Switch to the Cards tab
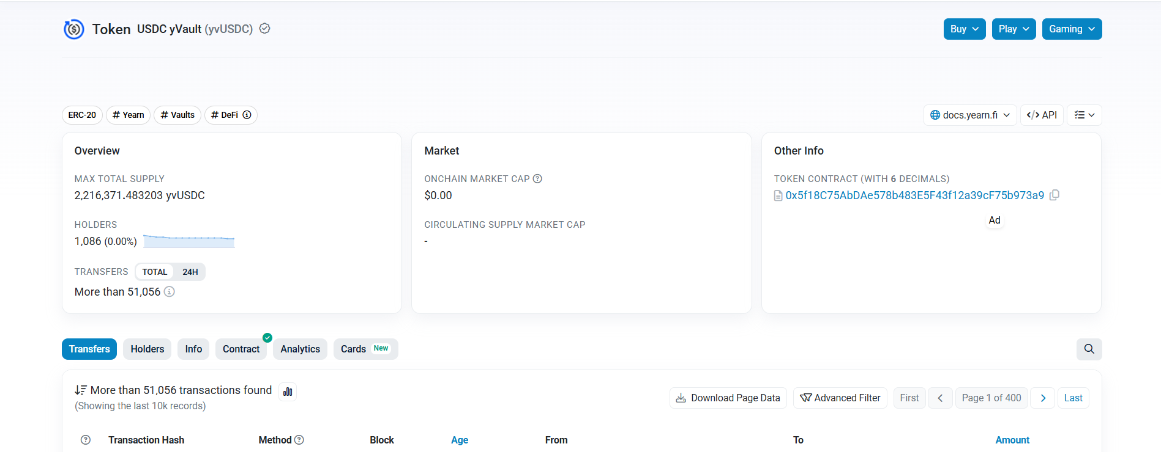The image size is (1161, 452). point(366,349)
